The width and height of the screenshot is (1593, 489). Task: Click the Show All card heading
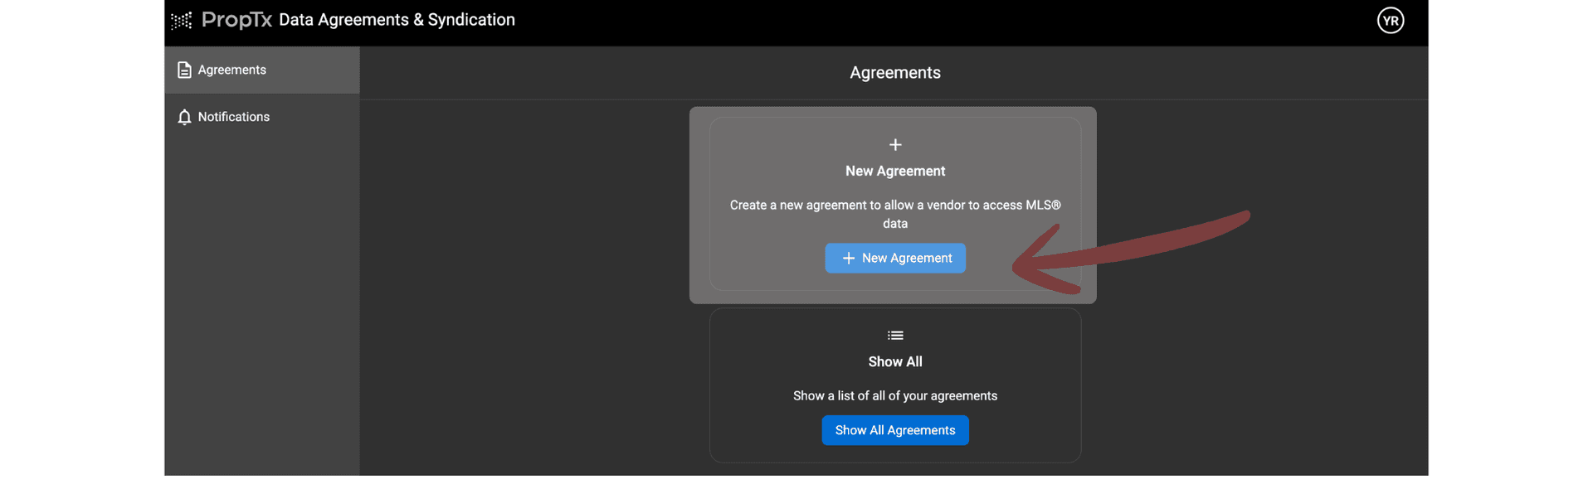(895, 361)
